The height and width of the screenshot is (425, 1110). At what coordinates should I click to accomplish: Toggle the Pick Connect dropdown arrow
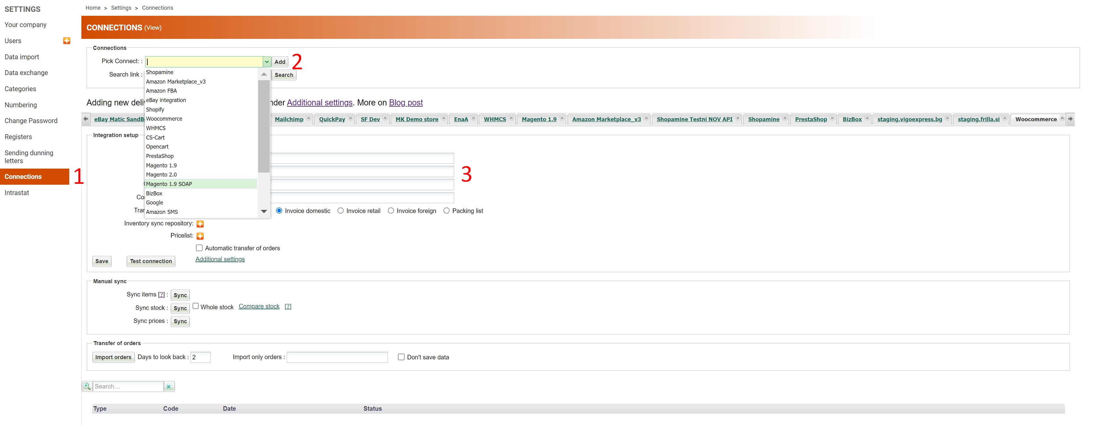(267, 62)
